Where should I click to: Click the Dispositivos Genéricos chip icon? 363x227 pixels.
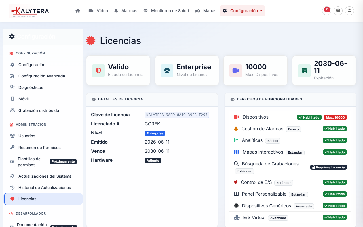(236, 206)
